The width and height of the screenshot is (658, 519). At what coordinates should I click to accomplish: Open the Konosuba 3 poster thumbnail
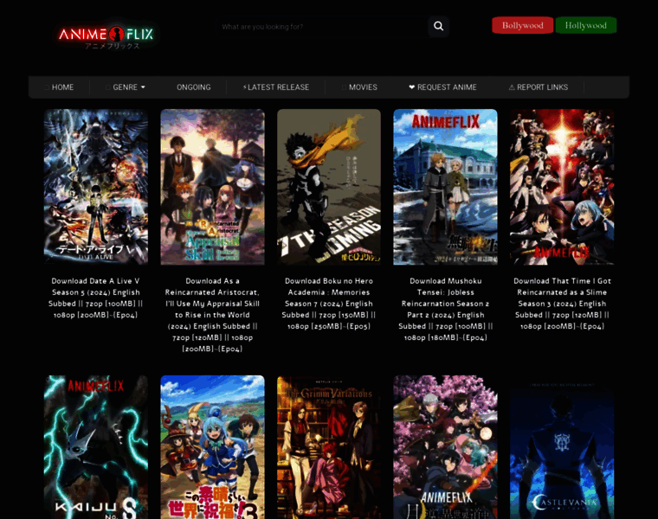(x=212, y=447)
